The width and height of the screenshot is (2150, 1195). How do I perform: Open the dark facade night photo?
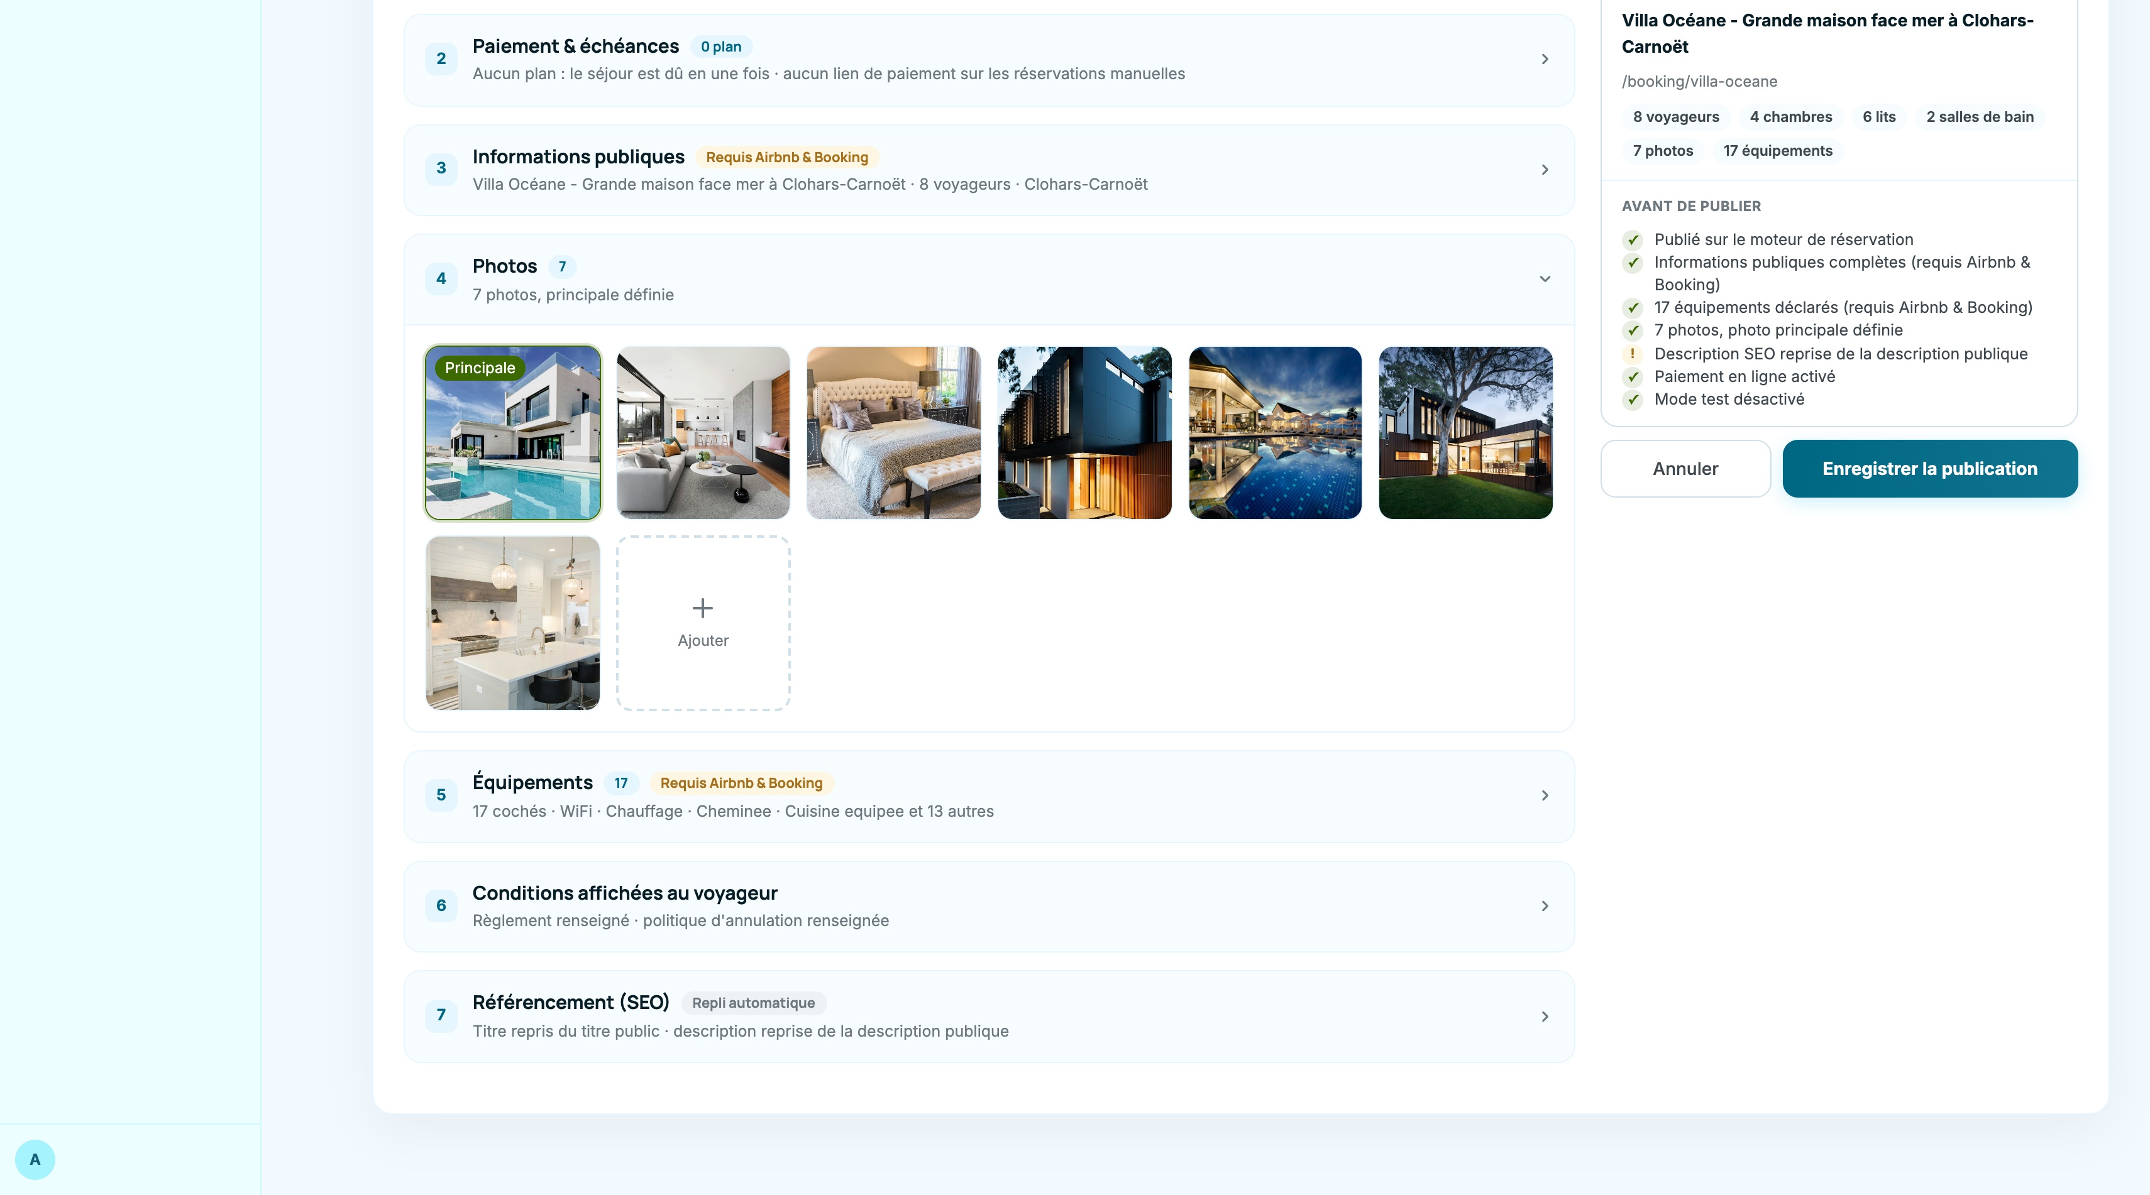tap(1084, 433)
